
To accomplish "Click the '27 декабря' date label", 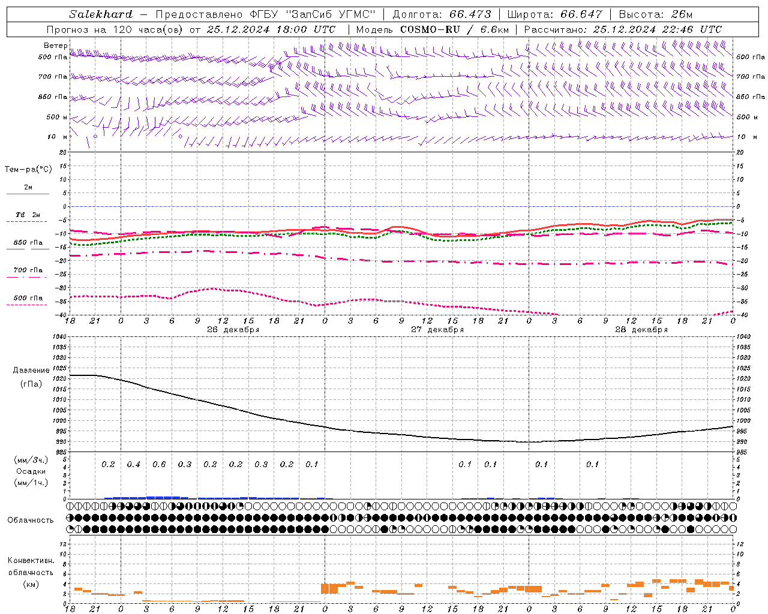I will point(437,329).
